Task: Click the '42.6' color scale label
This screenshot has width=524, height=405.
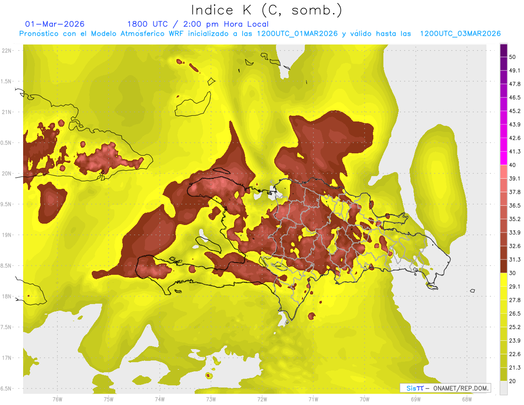Action: (514, 138)
